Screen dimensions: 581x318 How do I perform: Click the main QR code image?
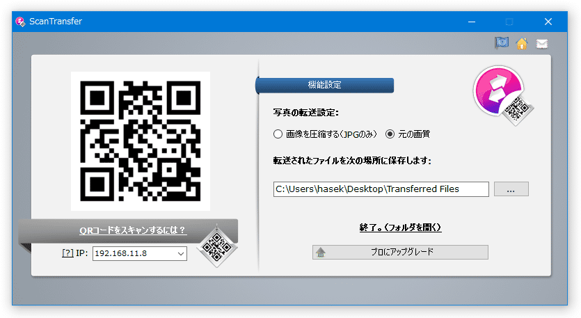coord(141,141)
